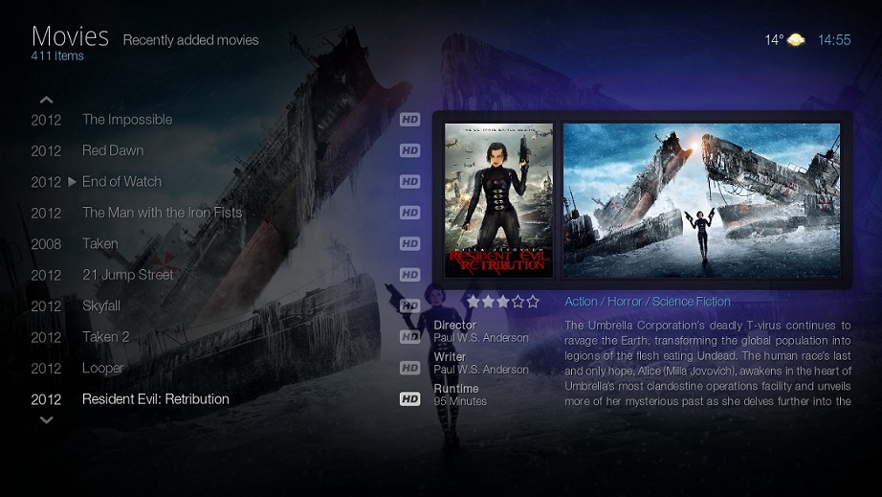The width and height of the screenshot is (882, 497).
Task: Click the up chevron above the movie list
Action: pyautogui.click(x=47, y=101)
